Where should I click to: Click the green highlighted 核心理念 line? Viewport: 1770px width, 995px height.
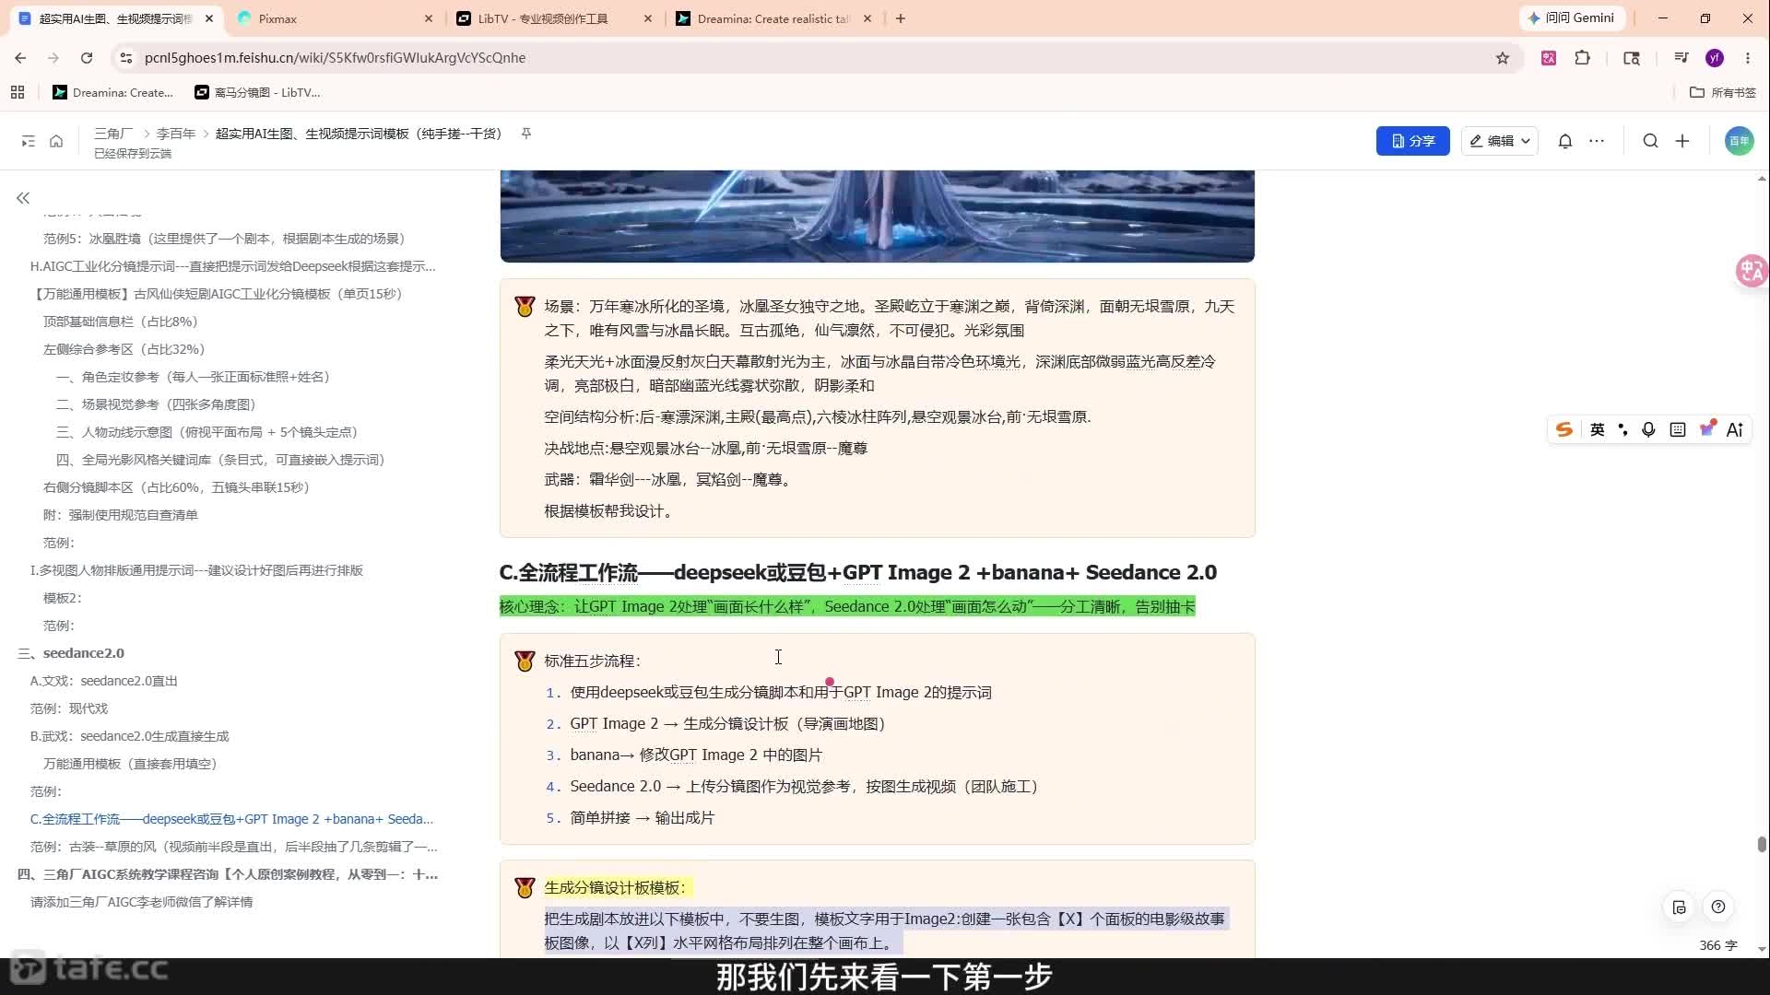pyautogui.click(x=847, y=606)
